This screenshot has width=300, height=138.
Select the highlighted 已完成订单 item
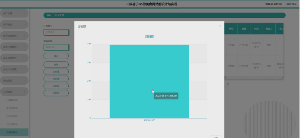point(14,132)
